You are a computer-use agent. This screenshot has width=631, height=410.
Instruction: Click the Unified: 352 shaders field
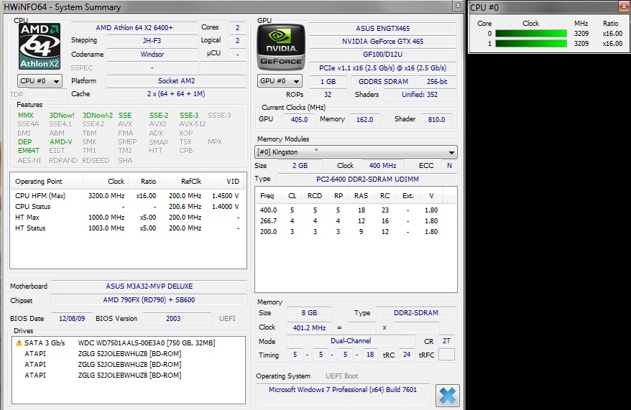pos(420,95)
